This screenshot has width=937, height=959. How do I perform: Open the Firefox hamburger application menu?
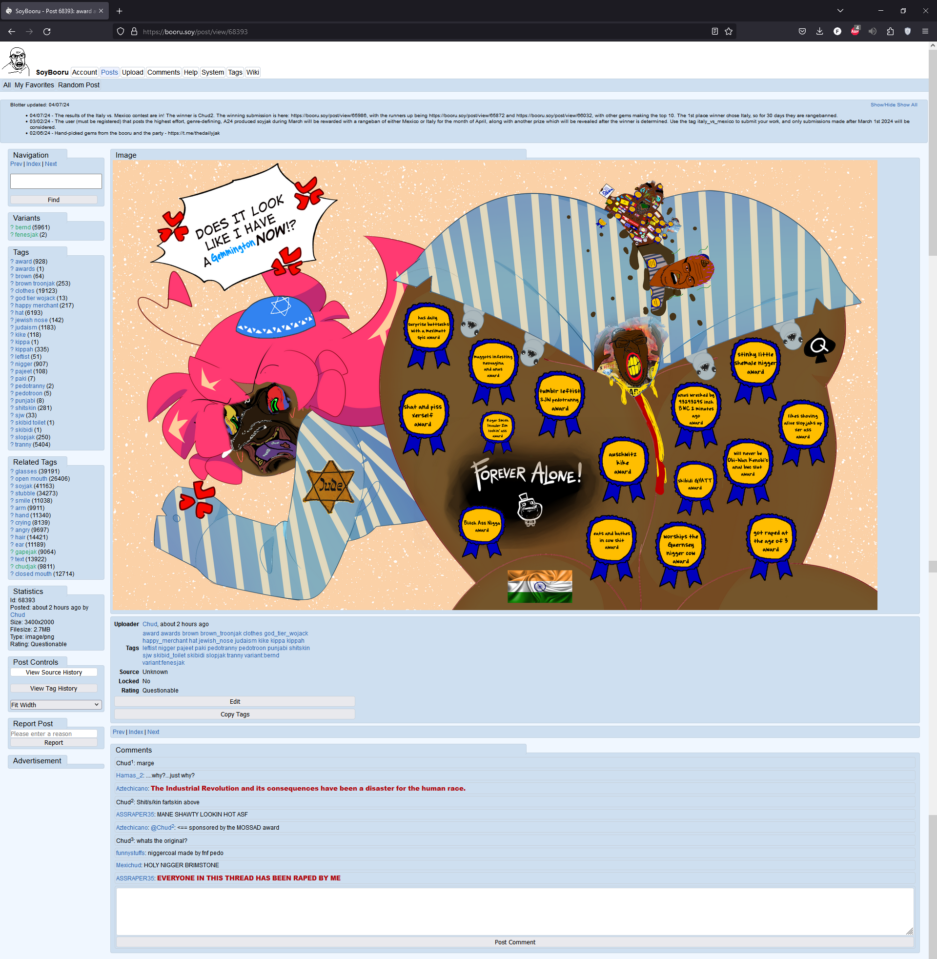tap(925, 32)
